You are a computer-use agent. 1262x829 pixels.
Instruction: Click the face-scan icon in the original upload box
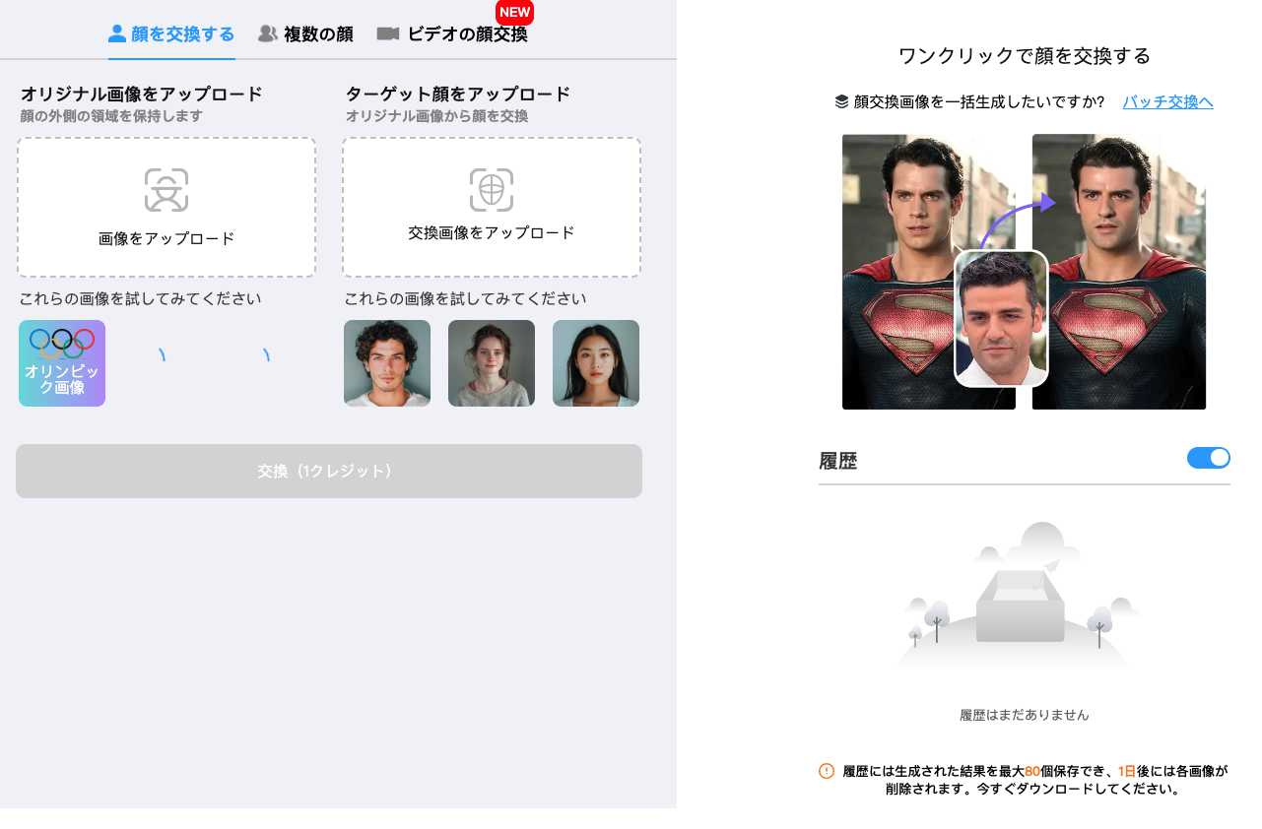[x=166, y=190]
